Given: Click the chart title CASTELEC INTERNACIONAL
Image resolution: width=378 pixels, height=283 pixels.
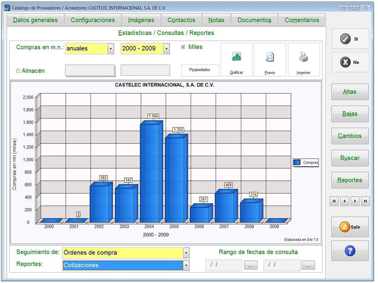Looking at the screenshot, I should coord(165,85).
